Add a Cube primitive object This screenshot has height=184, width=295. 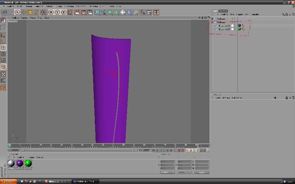coord(97,12)
